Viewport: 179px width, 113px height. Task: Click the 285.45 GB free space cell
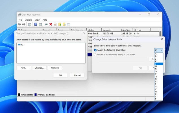click(126, 34)
